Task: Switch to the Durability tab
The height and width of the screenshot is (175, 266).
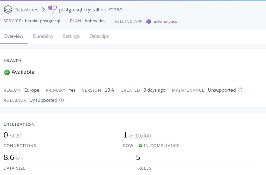Action: click(43, 36)
